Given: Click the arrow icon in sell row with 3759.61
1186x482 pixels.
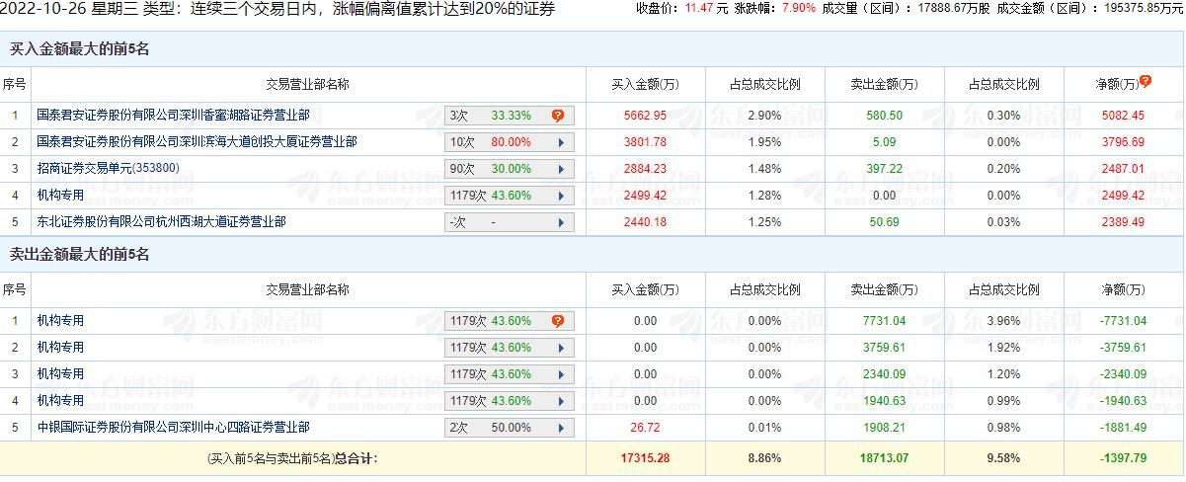Looking at the screenshot, I should [x=561, y=348].
